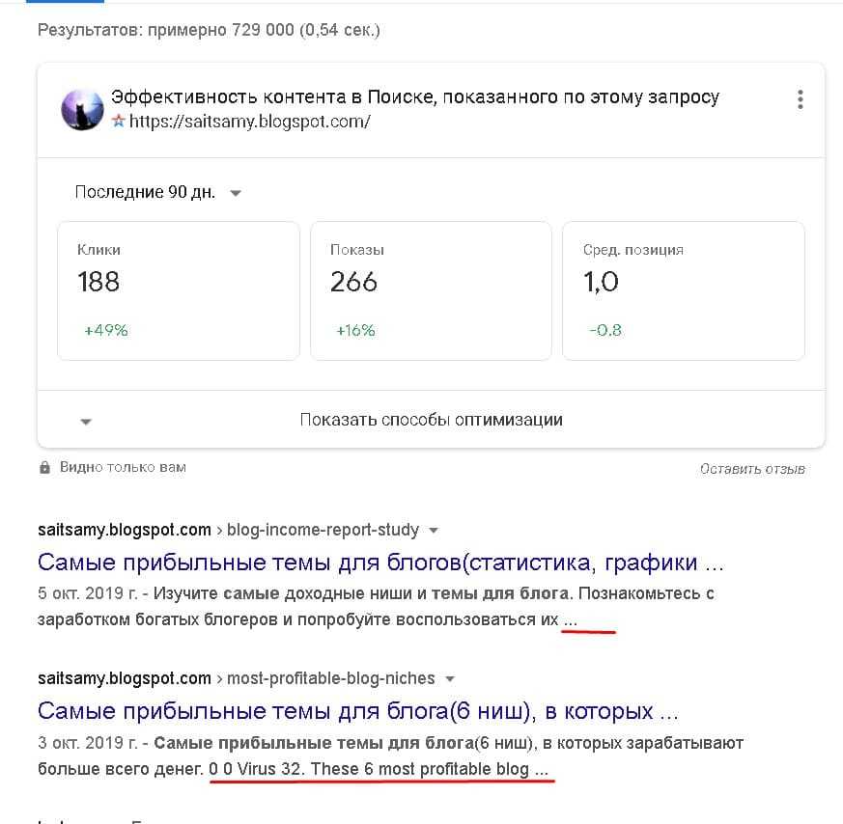Open dropdown arrow next to most-profitable-blog-niches
This screenshot has width=843, height=824.
(x=449, y=678)
